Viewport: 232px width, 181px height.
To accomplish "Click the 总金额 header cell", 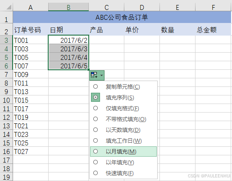I will [213, 29].
